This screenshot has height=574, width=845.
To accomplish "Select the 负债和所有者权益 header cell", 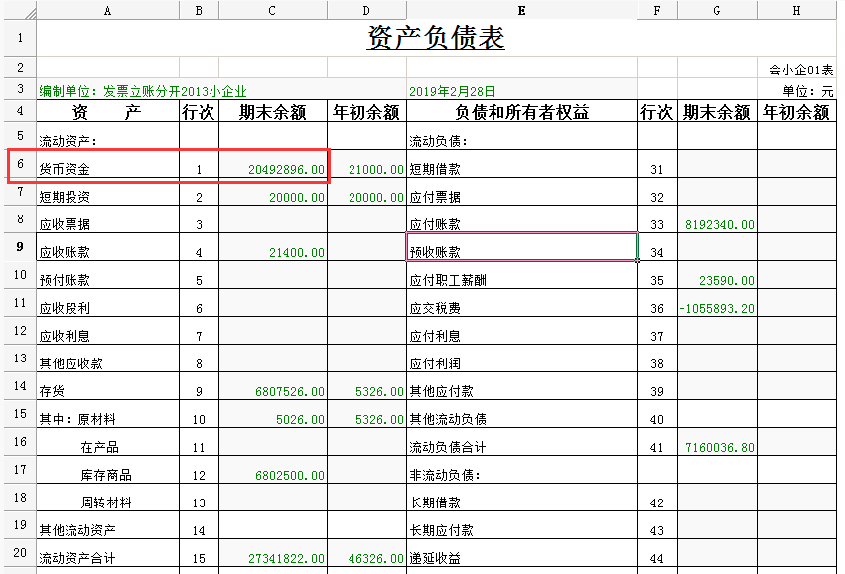I will click(521, 113).
